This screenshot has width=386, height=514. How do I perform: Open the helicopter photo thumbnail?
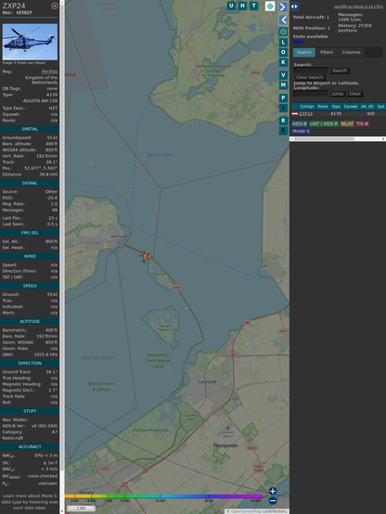click(x=30, y=42)
